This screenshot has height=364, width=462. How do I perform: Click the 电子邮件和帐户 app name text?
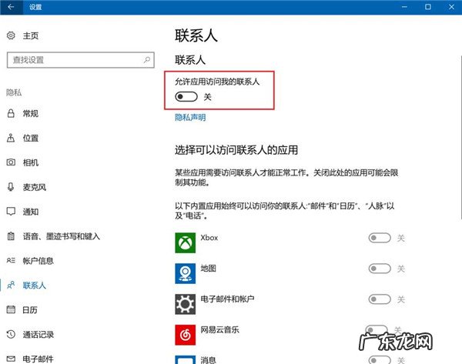[227, 299]
